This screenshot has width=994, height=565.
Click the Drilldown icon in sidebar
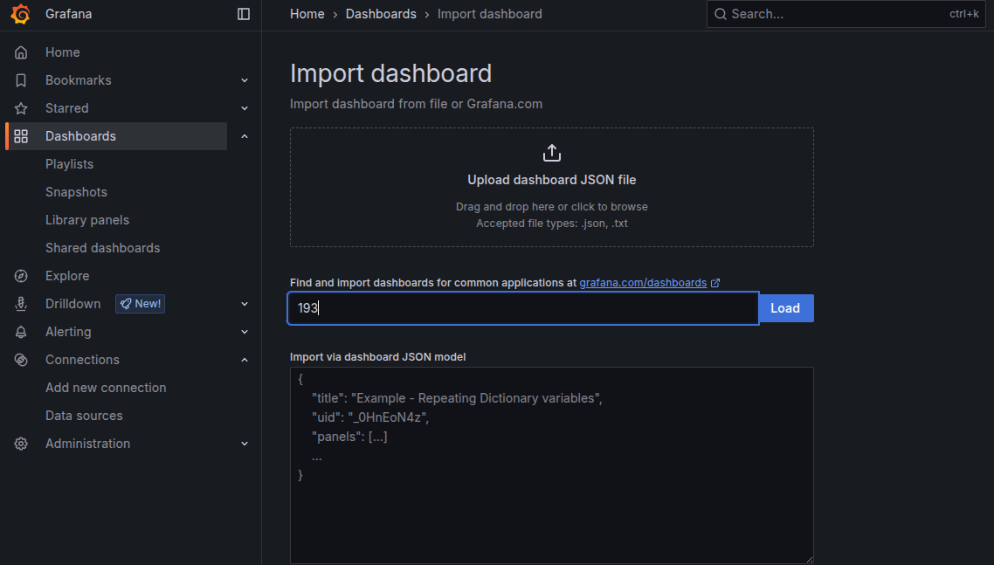pos(21,304)
